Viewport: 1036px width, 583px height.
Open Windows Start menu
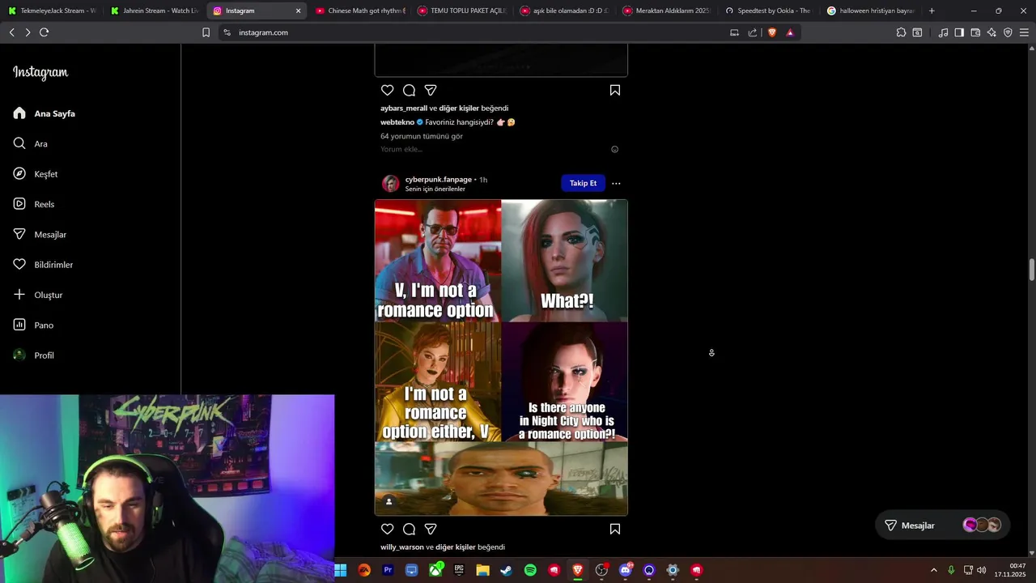point(341,570)
